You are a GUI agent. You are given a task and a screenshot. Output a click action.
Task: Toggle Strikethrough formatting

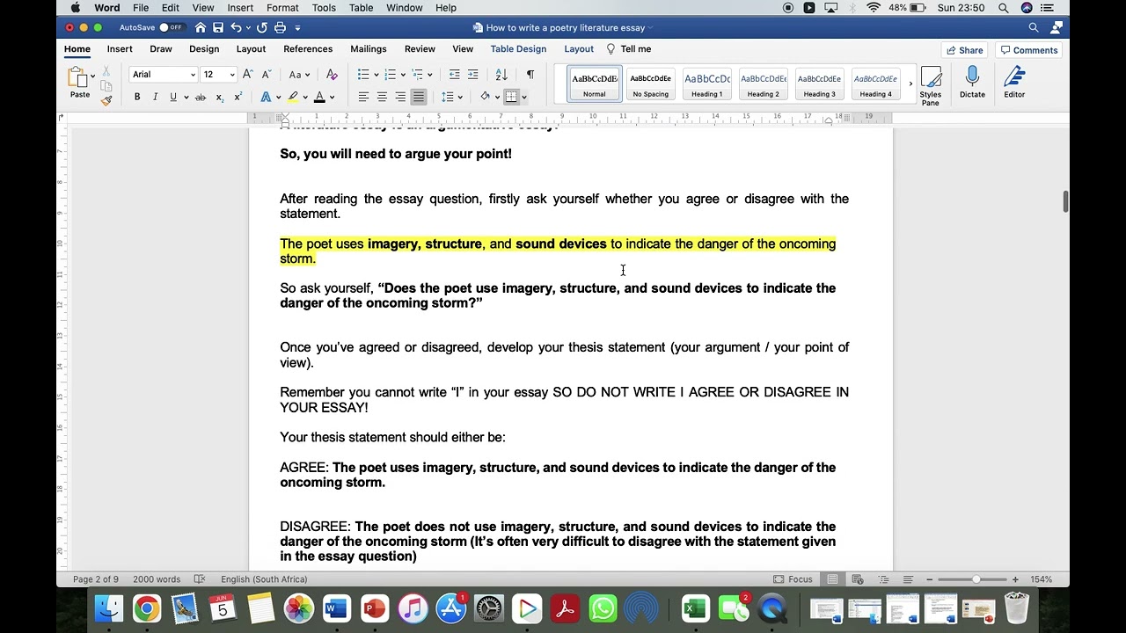(x=200, y=97)
